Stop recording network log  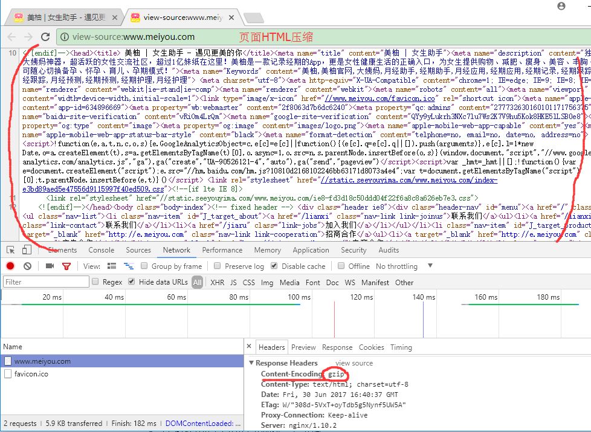click(10, 266)
